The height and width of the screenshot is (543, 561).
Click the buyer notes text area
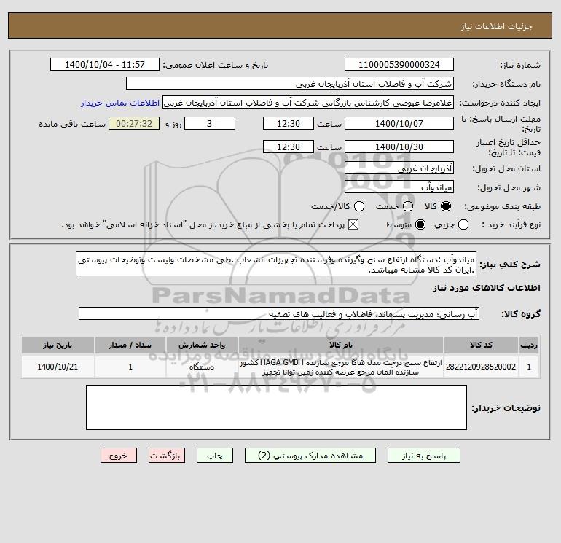click(x=276, y=407)
